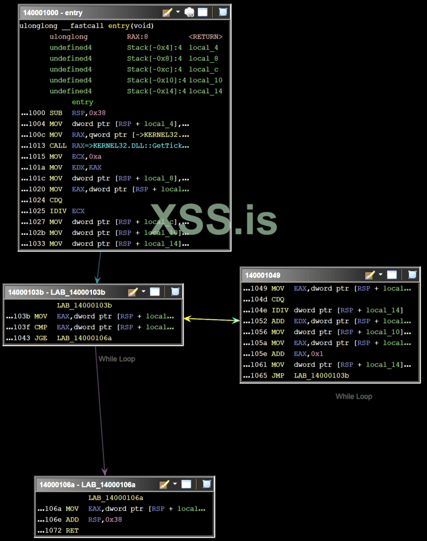Viewport: 427px width, 541px height.
Task: Open background color paintbrush in entry block header
Action: tap(168, 13)
